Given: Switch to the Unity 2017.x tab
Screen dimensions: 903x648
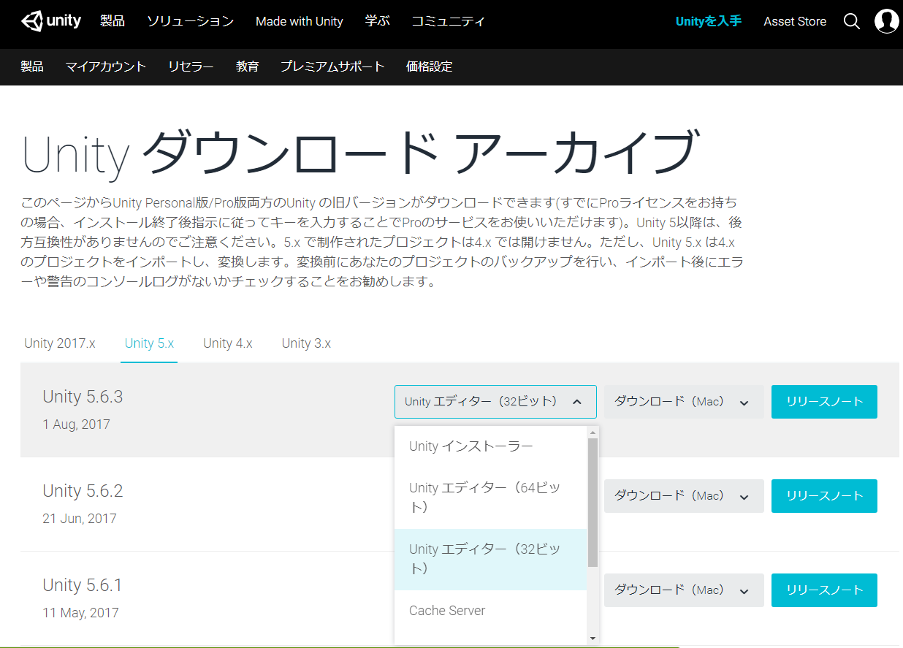Looking at the screenshot, I should [x=60, y=343].
